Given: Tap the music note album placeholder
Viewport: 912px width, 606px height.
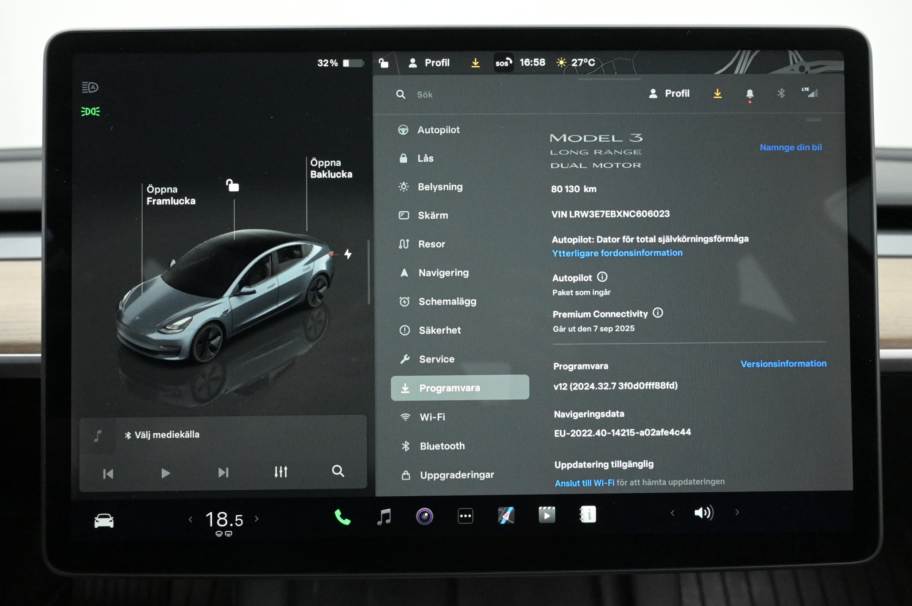Looking at the screenshot, I should coord(98,436).
